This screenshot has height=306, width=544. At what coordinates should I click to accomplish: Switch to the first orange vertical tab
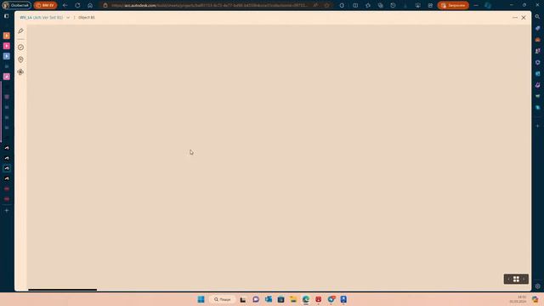click(7, 36)
